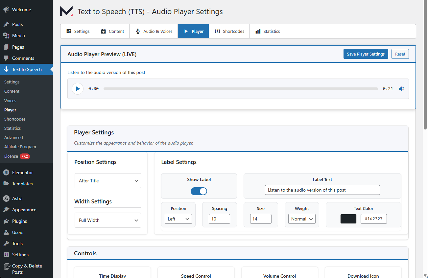Click the Plugins plug icon
Screen dimensions: 428x278
click(6, 221)
